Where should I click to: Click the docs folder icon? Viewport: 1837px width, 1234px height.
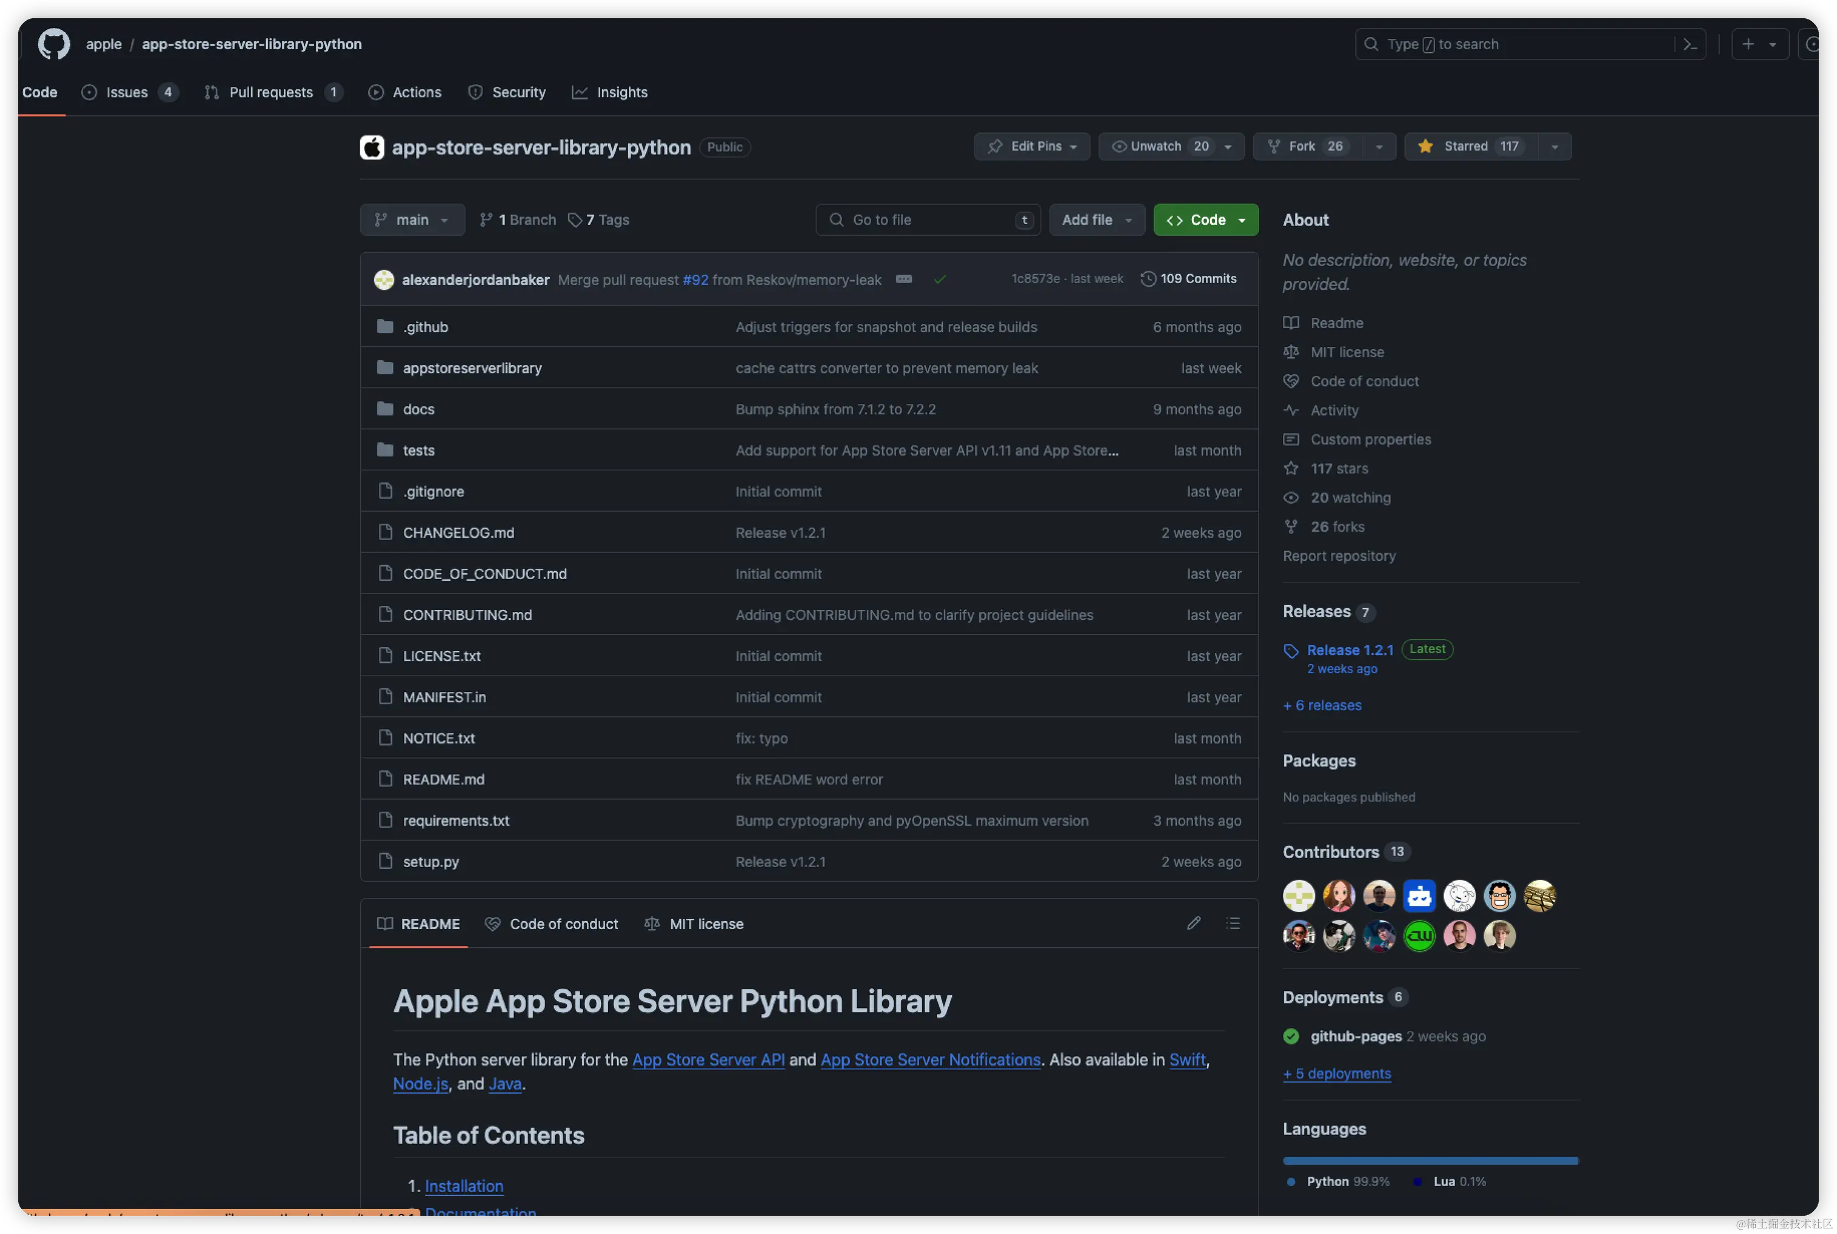[385, 408]
